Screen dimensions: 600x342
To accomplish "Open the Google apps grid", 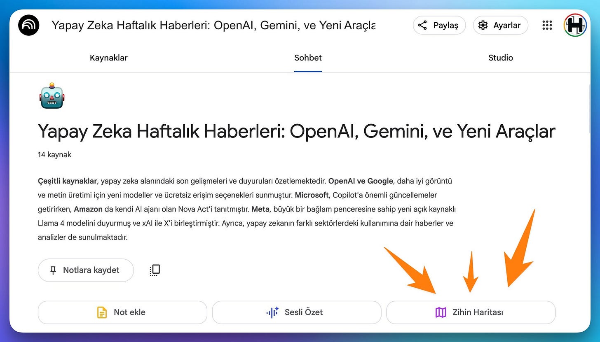I will click(547, 26).
